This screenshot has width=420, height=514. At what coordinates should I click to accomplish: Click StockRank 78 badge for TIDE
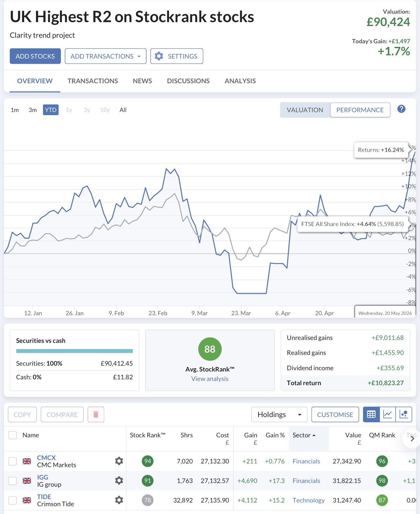pos(148,500)
